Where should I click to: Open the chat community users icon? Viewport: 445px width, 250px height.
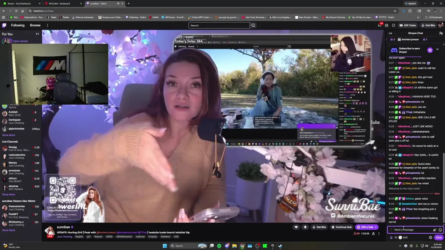(441, 33)
